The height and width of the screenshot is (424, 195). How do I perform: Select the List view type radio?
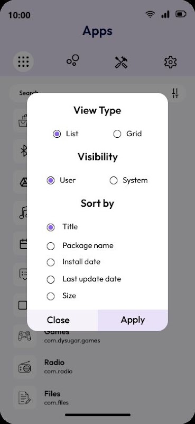(x=57, y=134)
